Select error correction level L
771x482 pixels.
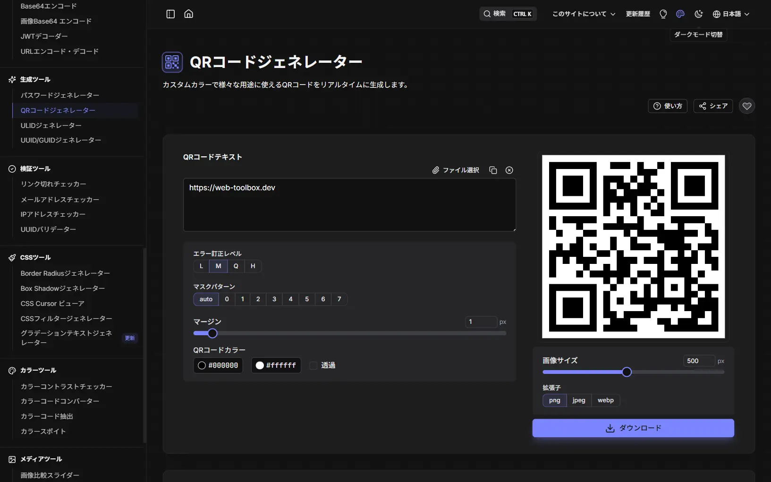point(201,266)
